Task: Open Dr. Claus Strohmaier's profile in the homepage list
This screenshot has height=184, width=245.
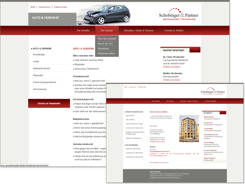Action: (210, 150)
